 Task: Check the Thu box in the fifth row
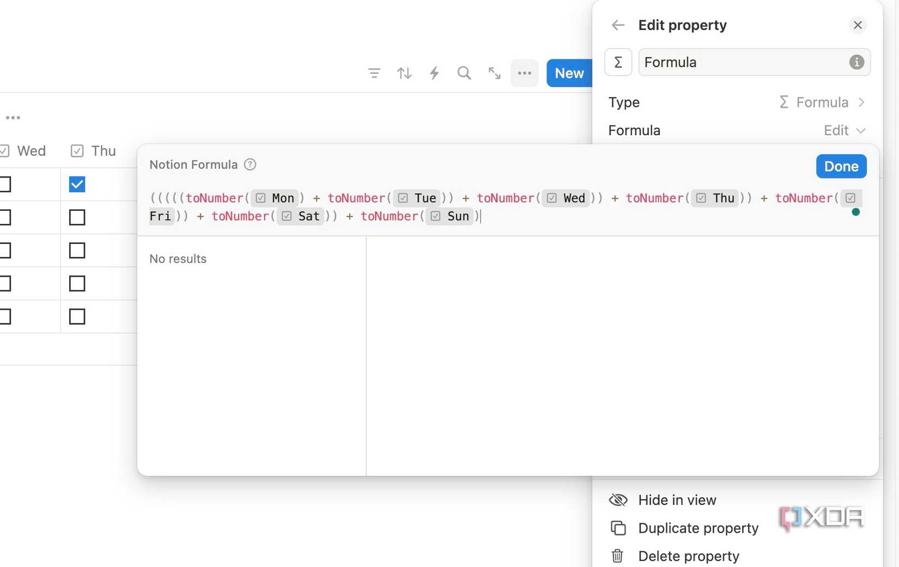(x=77, y=316)
